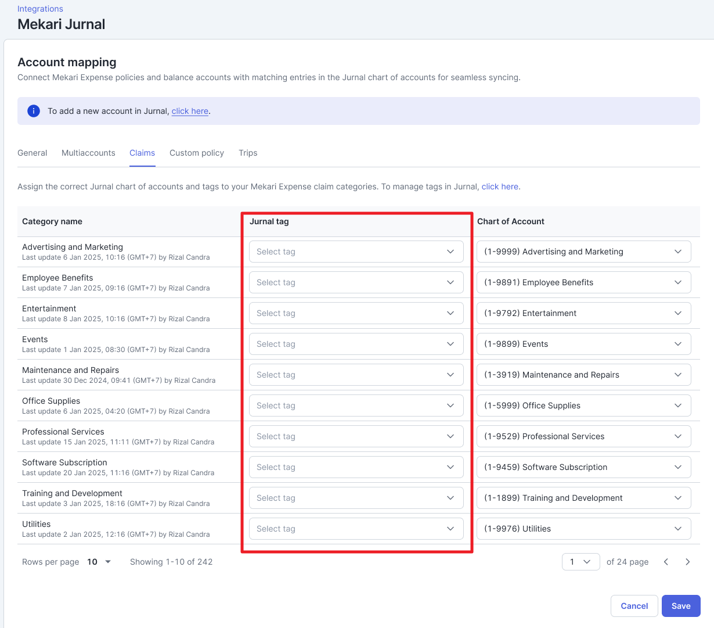This screenshot has width=714, height=628.
Task: Click 'Utilities' category name
Action: point(36,524)
